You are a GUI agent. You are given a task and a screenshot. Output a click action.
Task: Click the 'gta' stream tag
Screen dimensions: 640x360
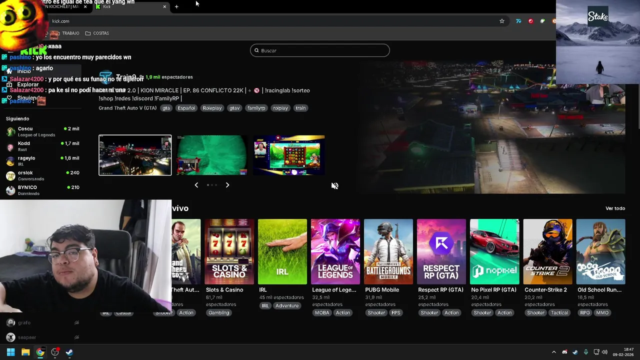pyautogui.click(x=166, y=108)
